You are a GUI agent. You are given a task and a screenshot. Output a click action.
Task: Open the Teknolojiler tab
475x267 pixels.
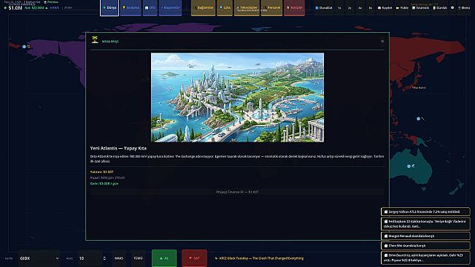[247, 7]
